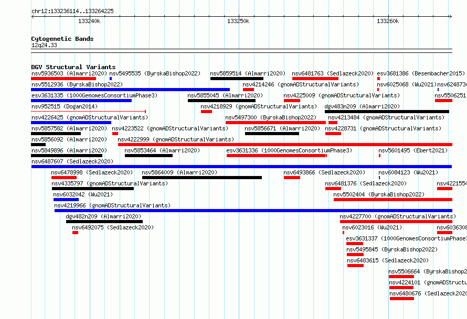Screen dimensions: 467x319
Task: Click nsv6492075 (Sedlazeck2020) label
Action: 113,227
